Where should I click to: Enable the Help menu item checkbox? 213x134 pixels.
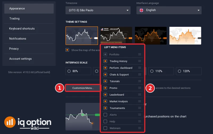[x=105, y=122]
